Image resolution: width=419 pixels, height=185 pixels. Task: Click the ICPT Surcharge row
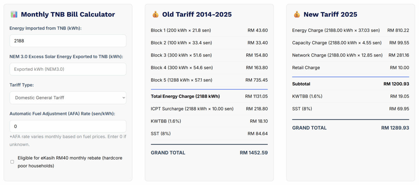coord(209,108)
